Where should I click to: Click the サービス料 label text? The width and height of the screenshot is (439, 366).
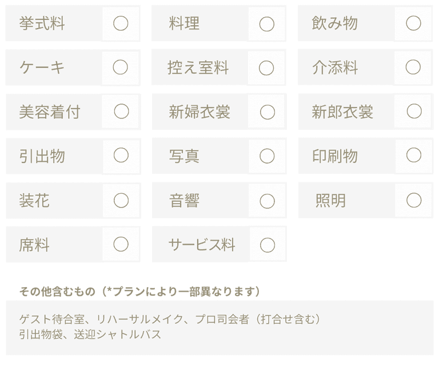pos(202,245)
